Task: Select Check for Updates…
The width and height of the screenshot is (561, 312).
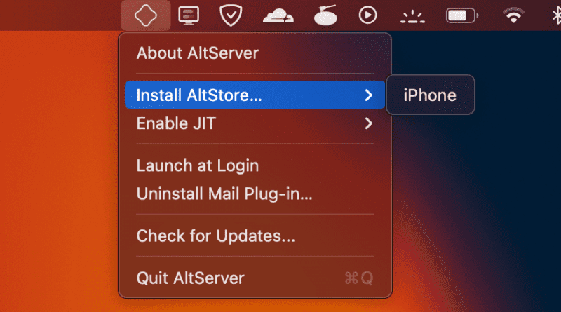Action: click(x=255, y=236)
